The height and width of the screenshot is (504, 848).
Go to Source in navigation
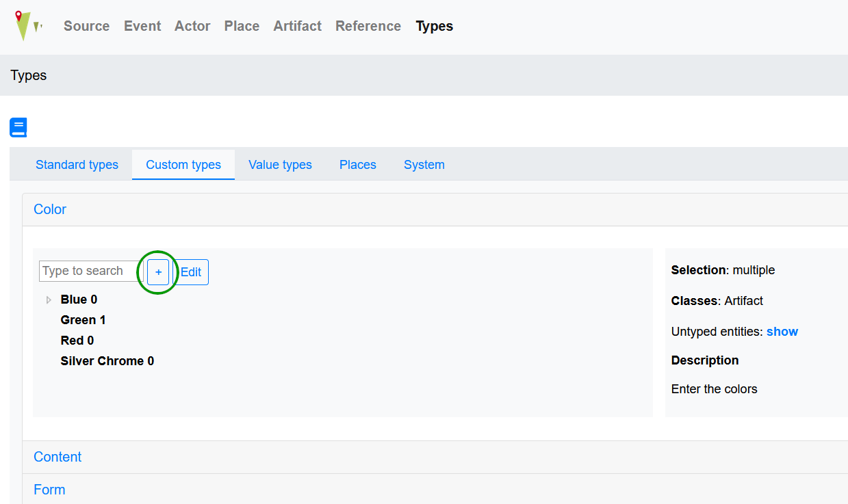point(86,26)
